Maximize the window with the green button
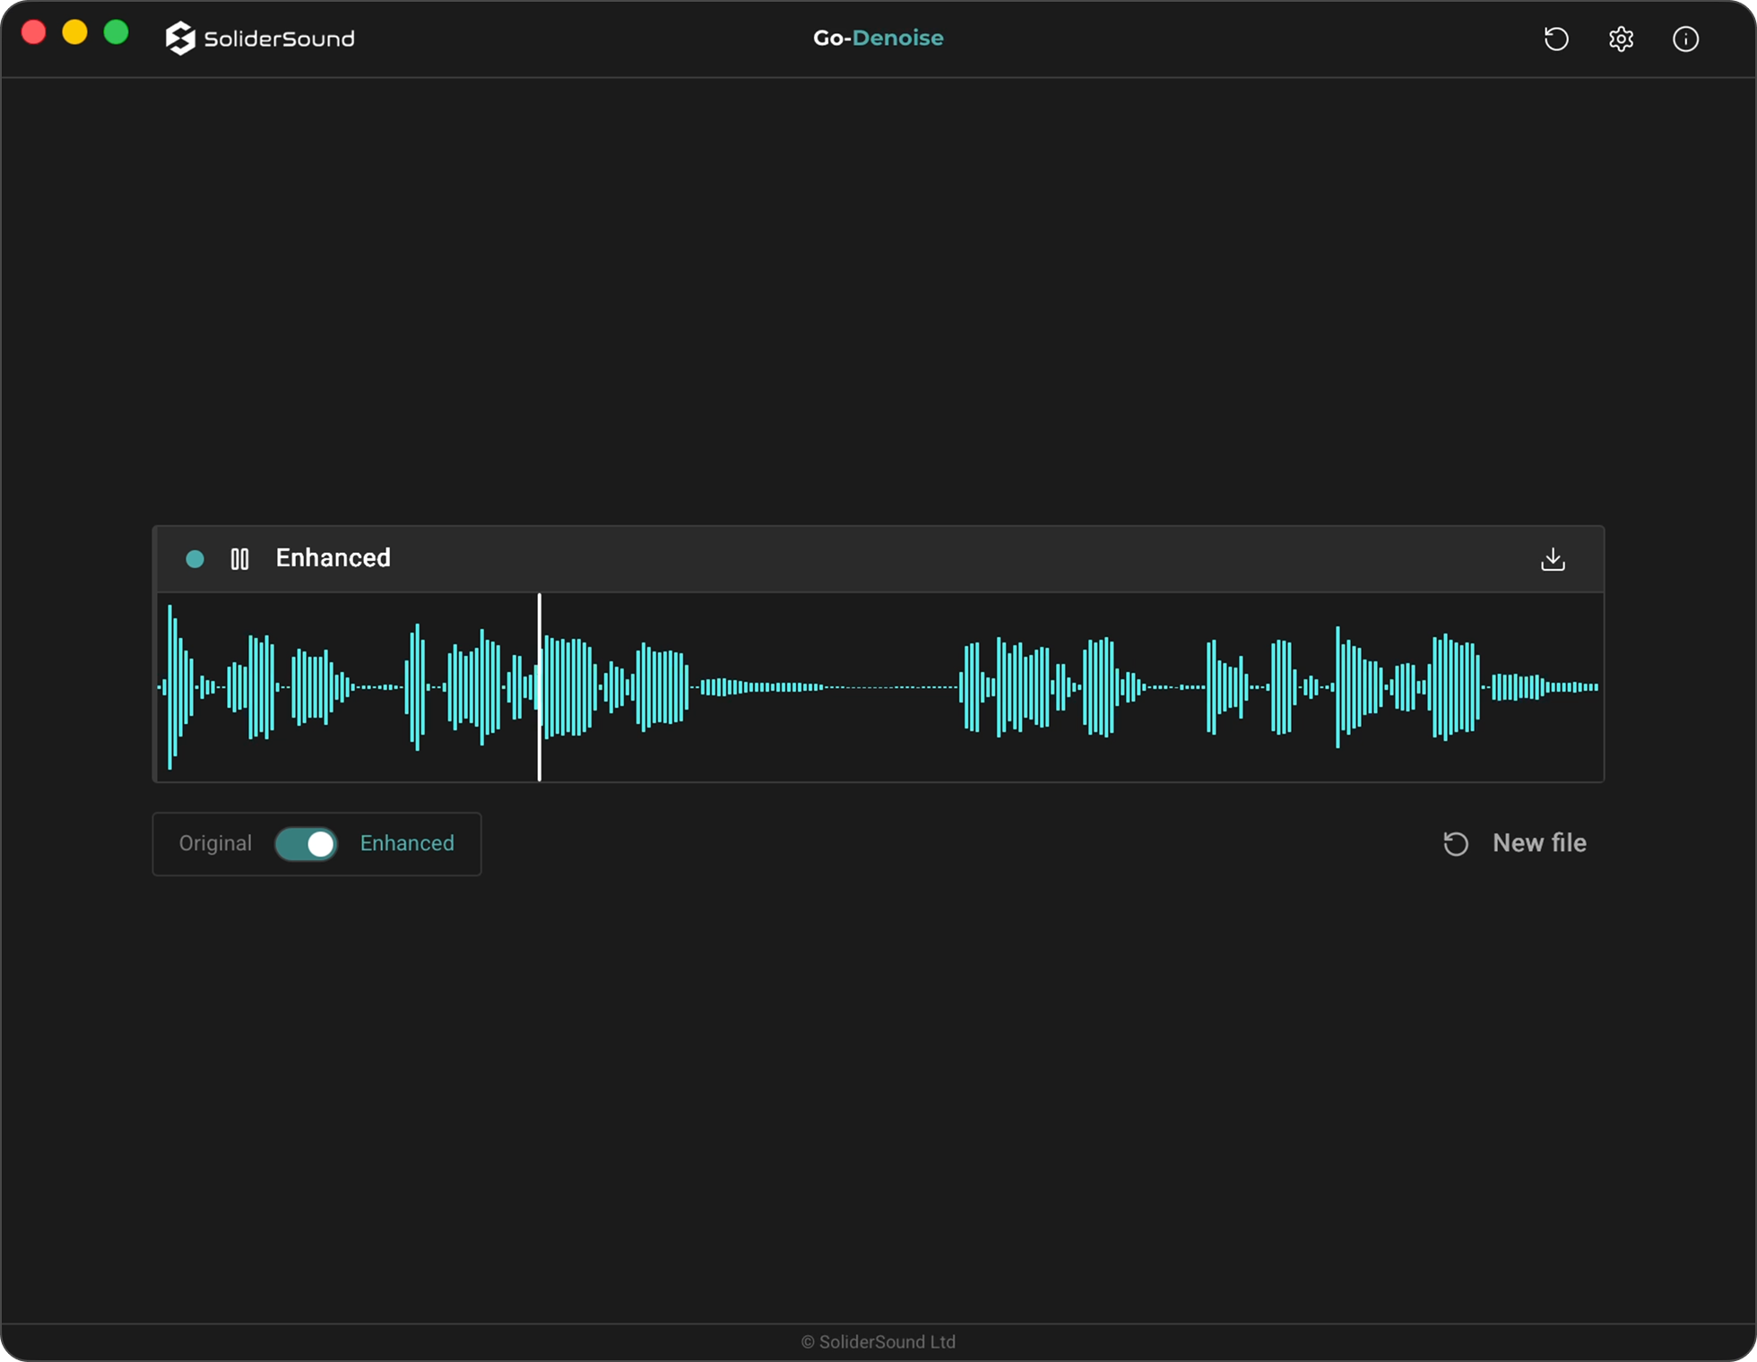Screen dimensions: 1757x1362 pos(116,32)
